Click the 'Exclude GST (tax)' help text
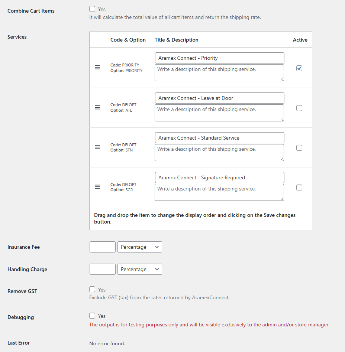 (x=159, y=297)
